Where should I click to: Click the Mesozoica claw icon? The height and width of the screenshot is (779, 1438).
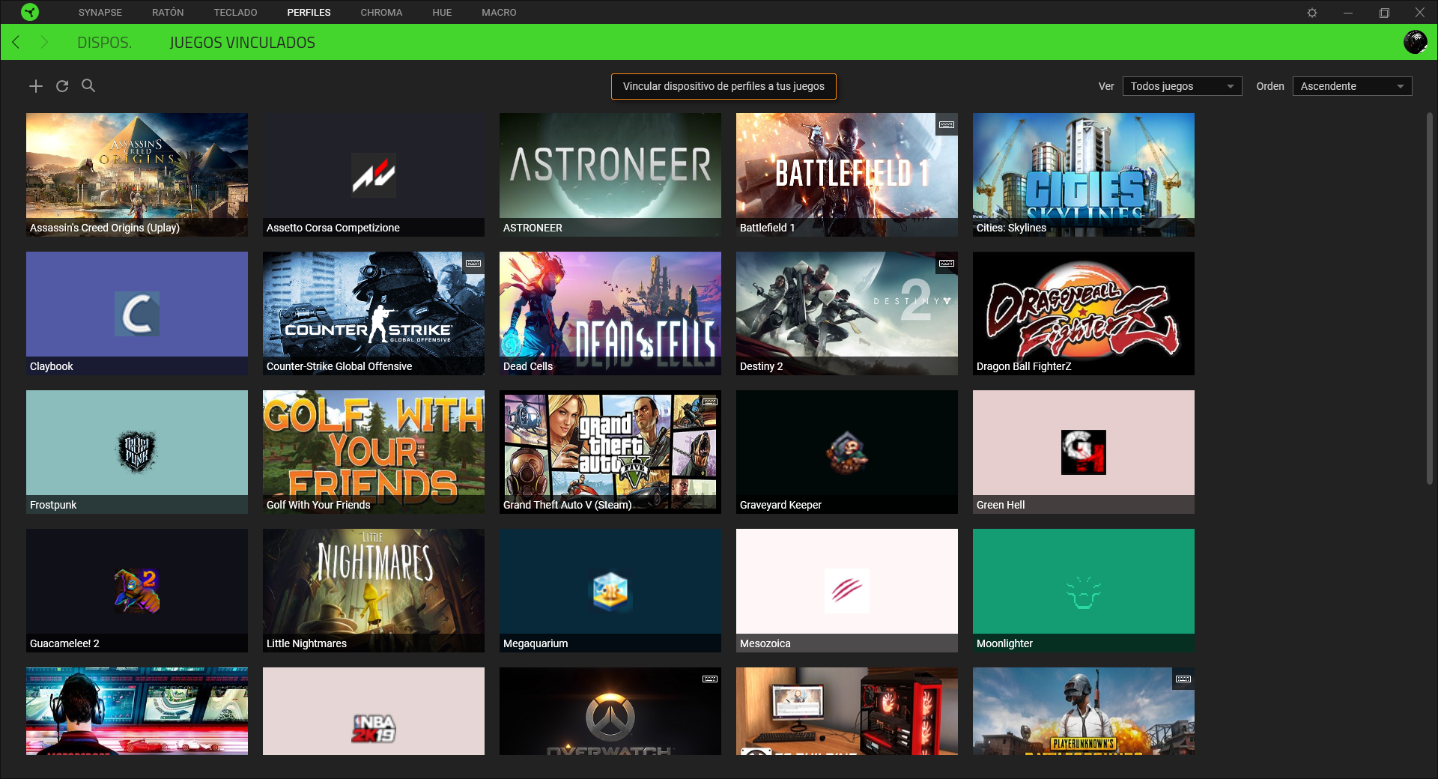pyautogui.click(x=847, y=591)
